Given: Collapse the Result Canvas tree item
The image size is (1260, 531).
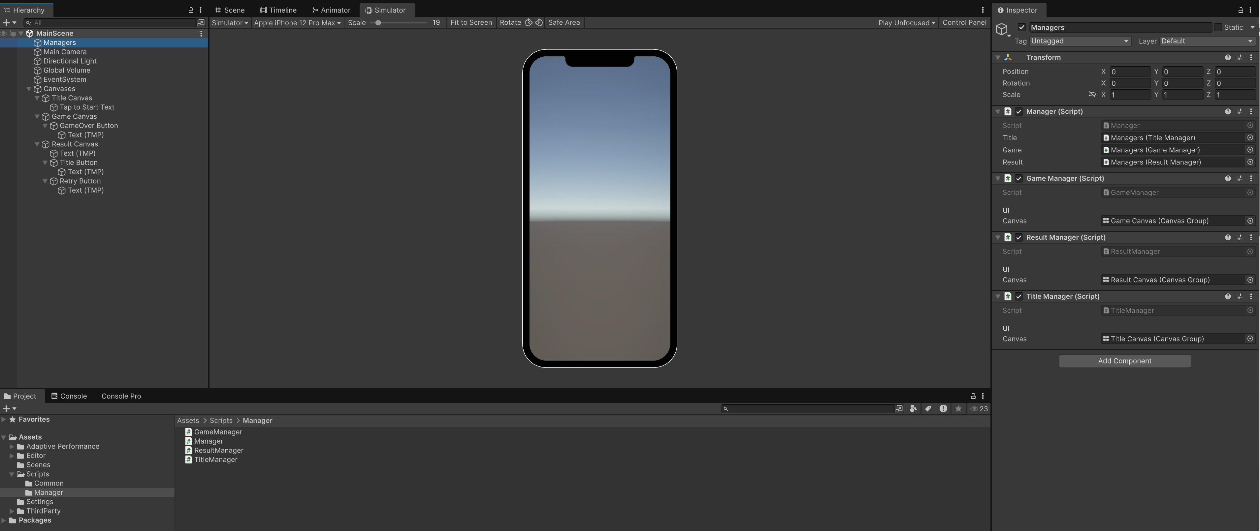Looking at the screenshot, I should tap(37, 144).
